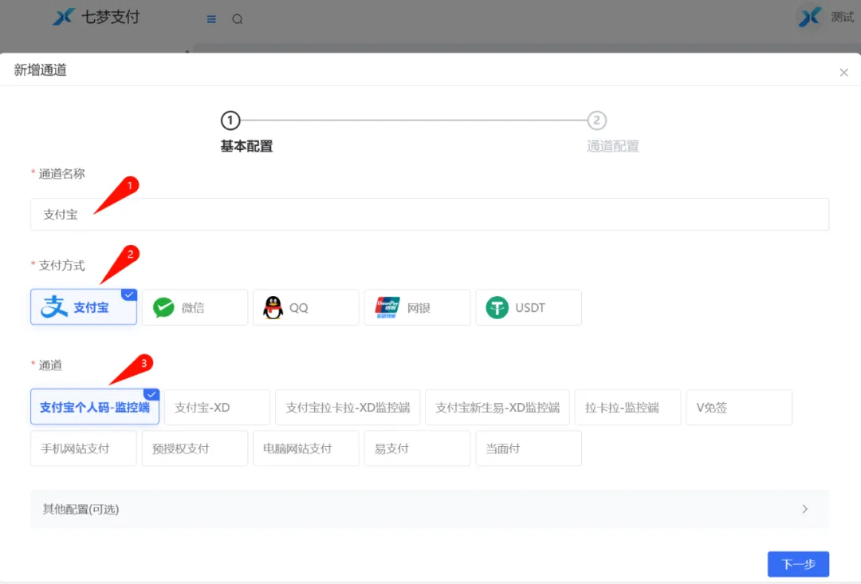Toggle the hamburger menu icon

click(x=211, y=19)
